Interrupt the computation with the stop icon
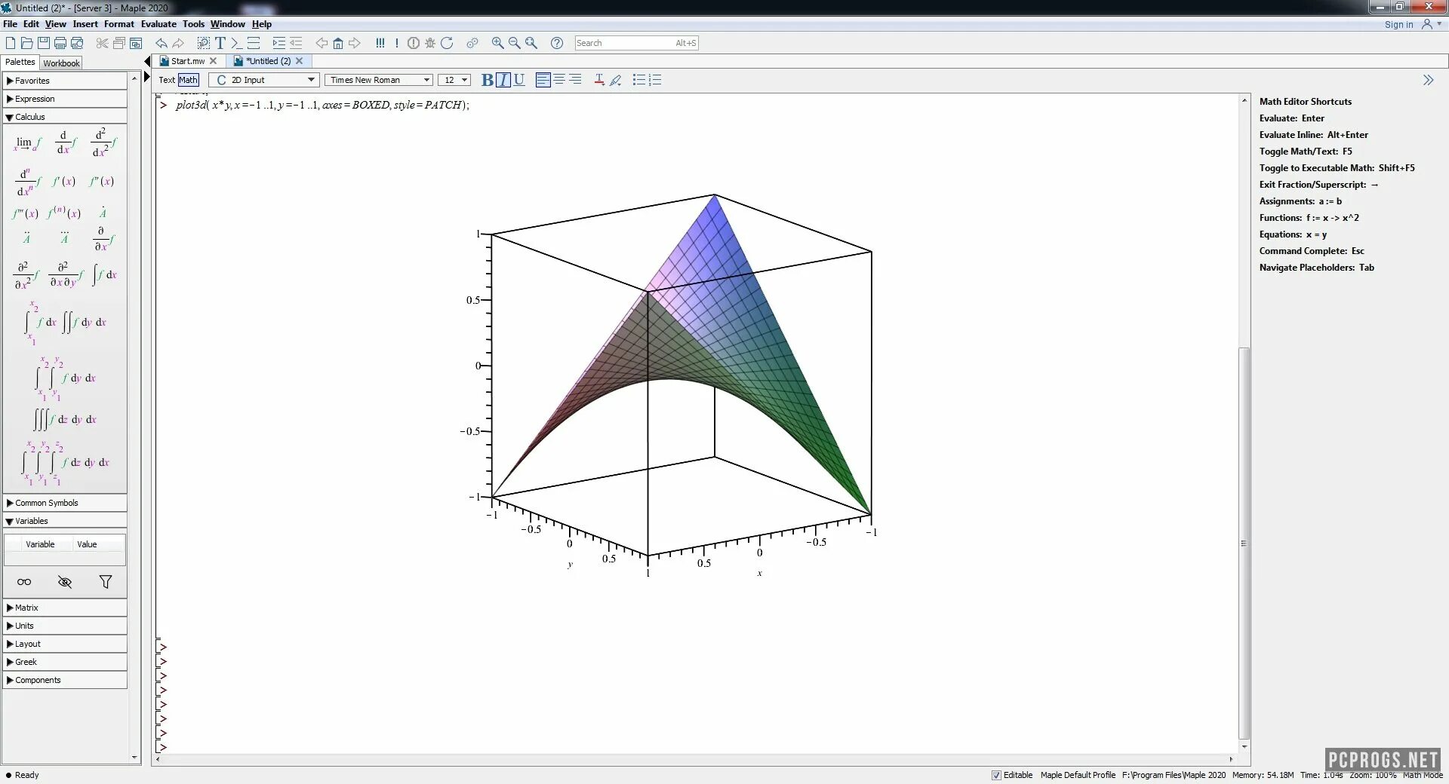The width and height of the screenshot is (1449, 784). 414,43
